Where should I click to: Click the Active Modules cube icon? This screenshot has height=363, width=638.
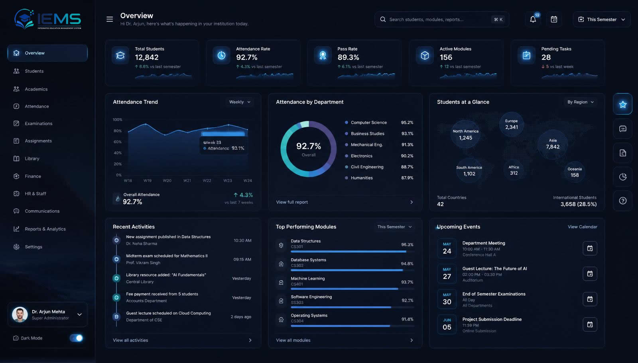point(425,56)
